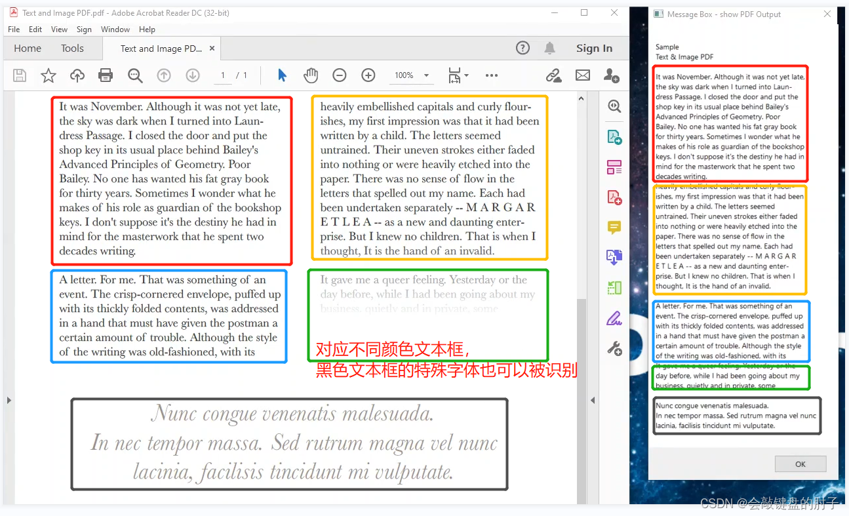Viewport: 849px width, 516px height.
Task: Click 'It was November' paragraph in PDF
Action: 171,178
